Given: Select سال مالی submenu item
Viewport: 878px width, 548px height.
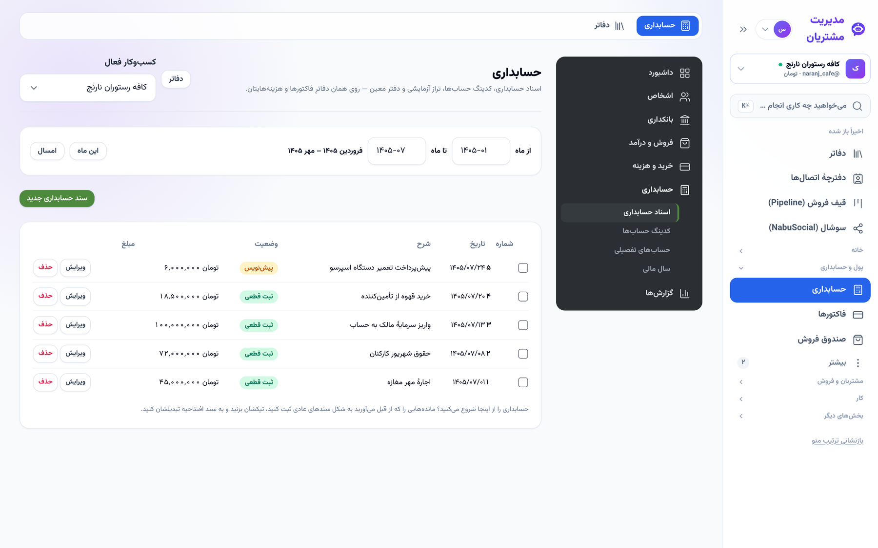Looking at the screenshot, I should (620, 269).
